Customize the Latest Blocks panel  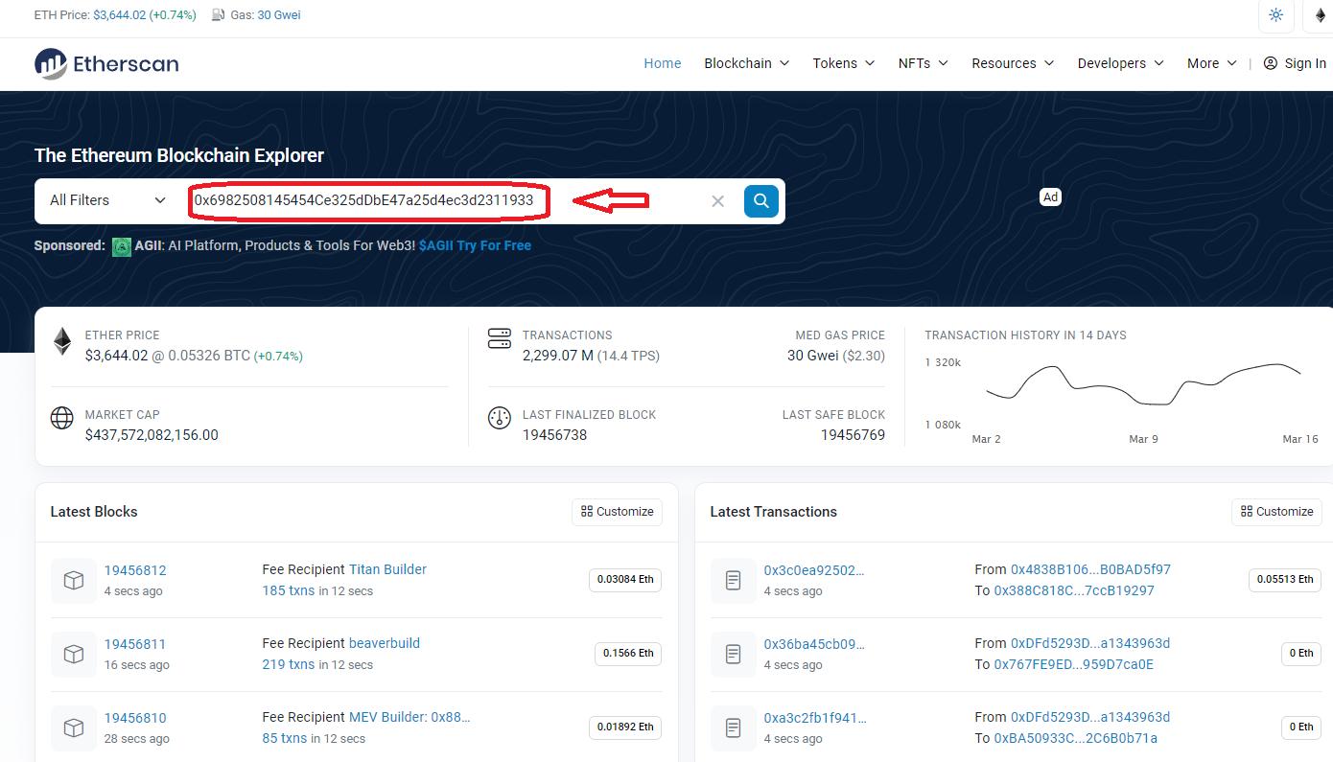pyautogui.click(x=618, y=512)
